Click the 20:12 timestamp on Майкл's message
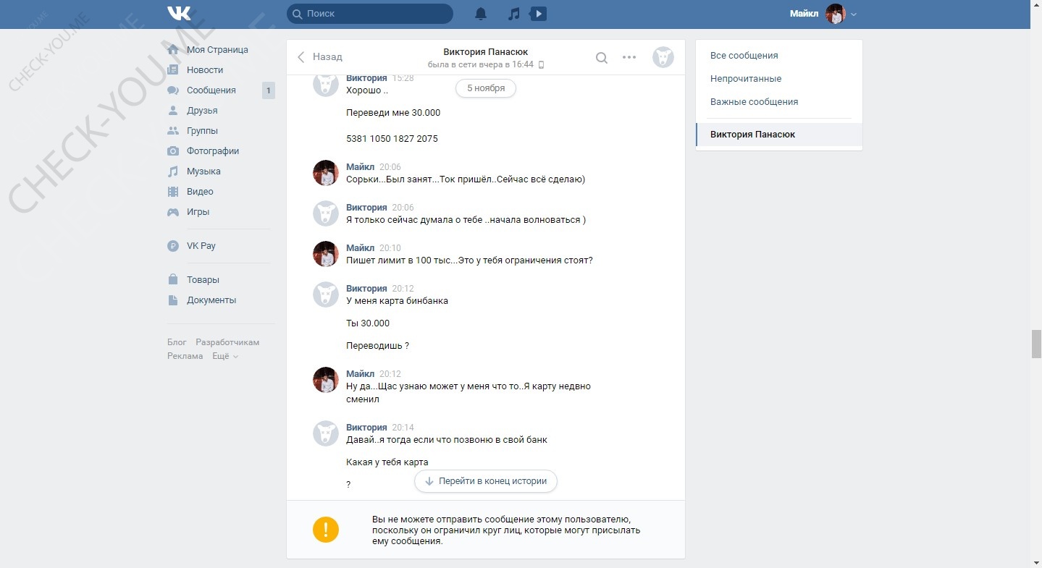Image resolution: width=1042 pixels, height=568 pixels. (x=390, y=374)
